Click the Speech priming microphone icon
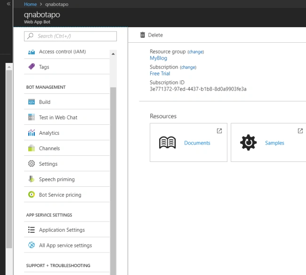Image resolution: width=306 pixels, height=275 pixels. pos(32,179)
